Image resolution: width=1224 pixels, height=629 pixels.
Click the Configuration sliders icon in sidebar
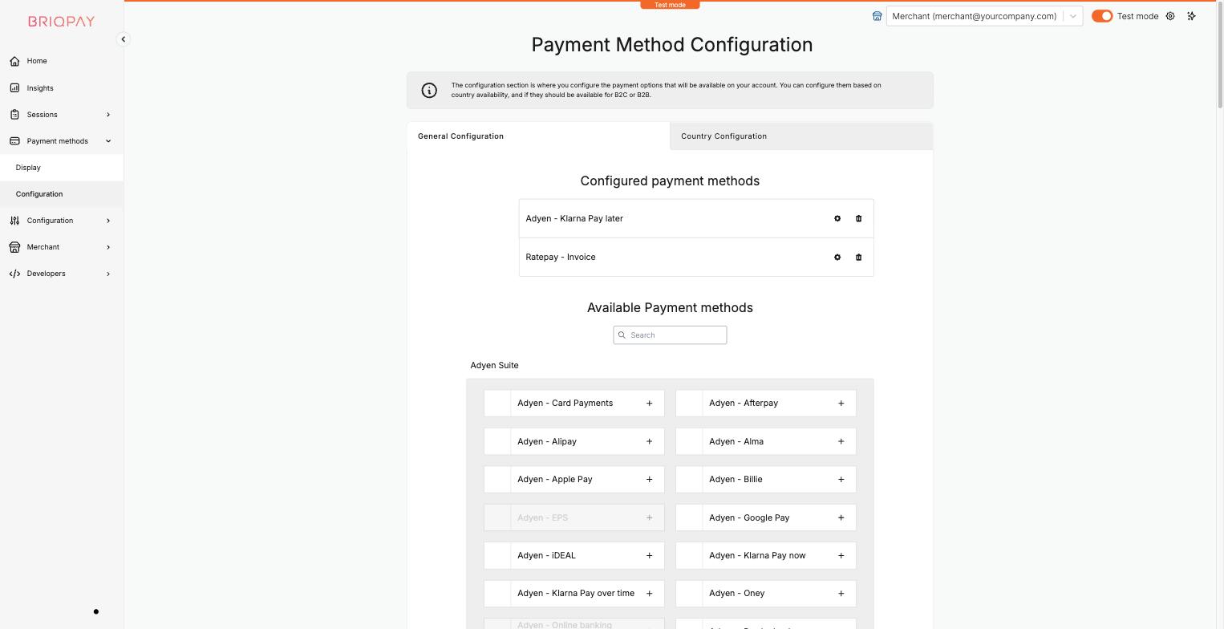(x=14, y=221)
